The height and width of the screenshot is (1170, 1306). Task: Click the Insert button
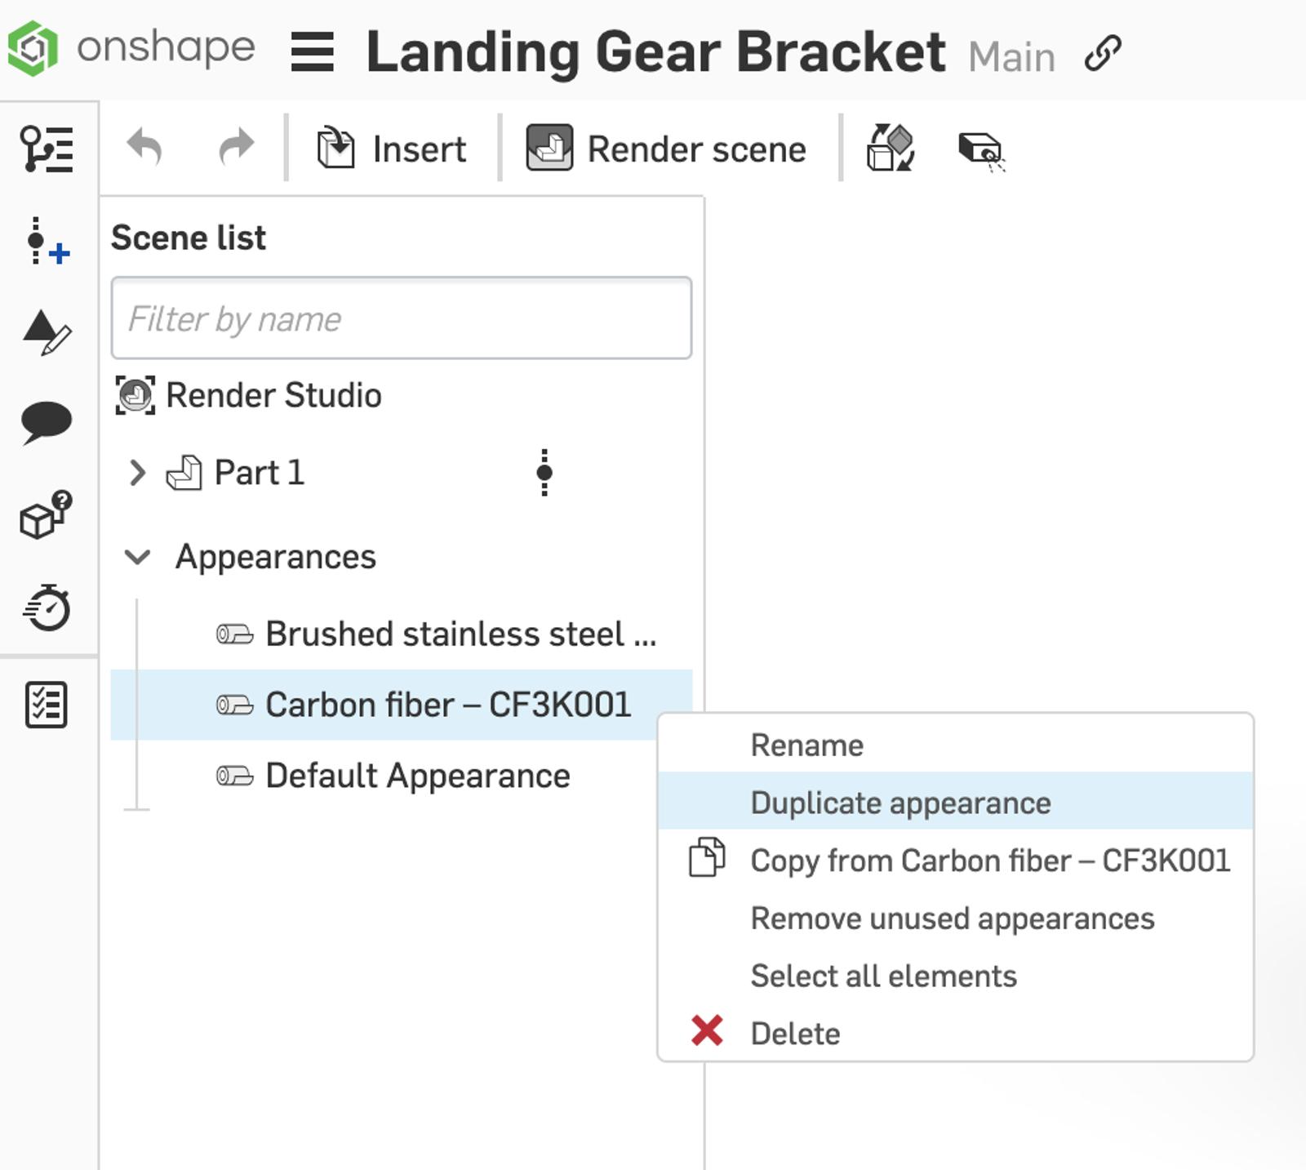coord(393,149)
